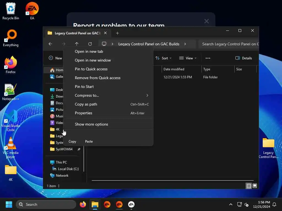Open the Windows Start menu

coord(9,204)
